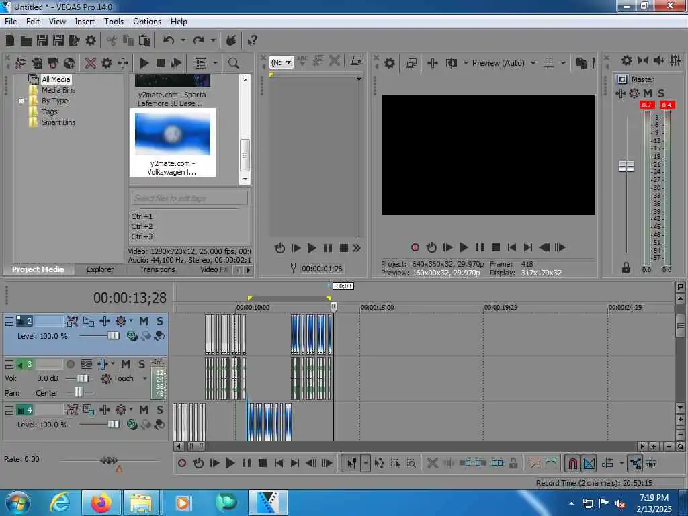688x516 pixels.
Task: Open the Undo history dropdown arrow
Action: pyautogui.click(x=183, y=41)
